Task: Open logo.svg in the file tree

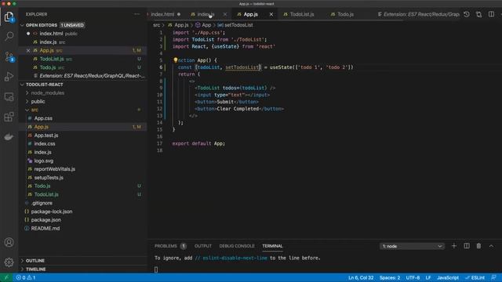Action: tap(44, 161)
